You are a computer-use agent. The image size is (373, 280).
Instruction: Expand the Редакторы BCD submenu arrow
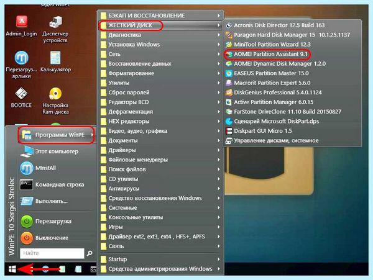click(219, 102)
